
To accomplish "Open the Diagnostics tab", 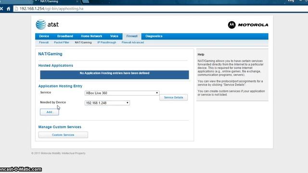I will (x=154, y=36).
